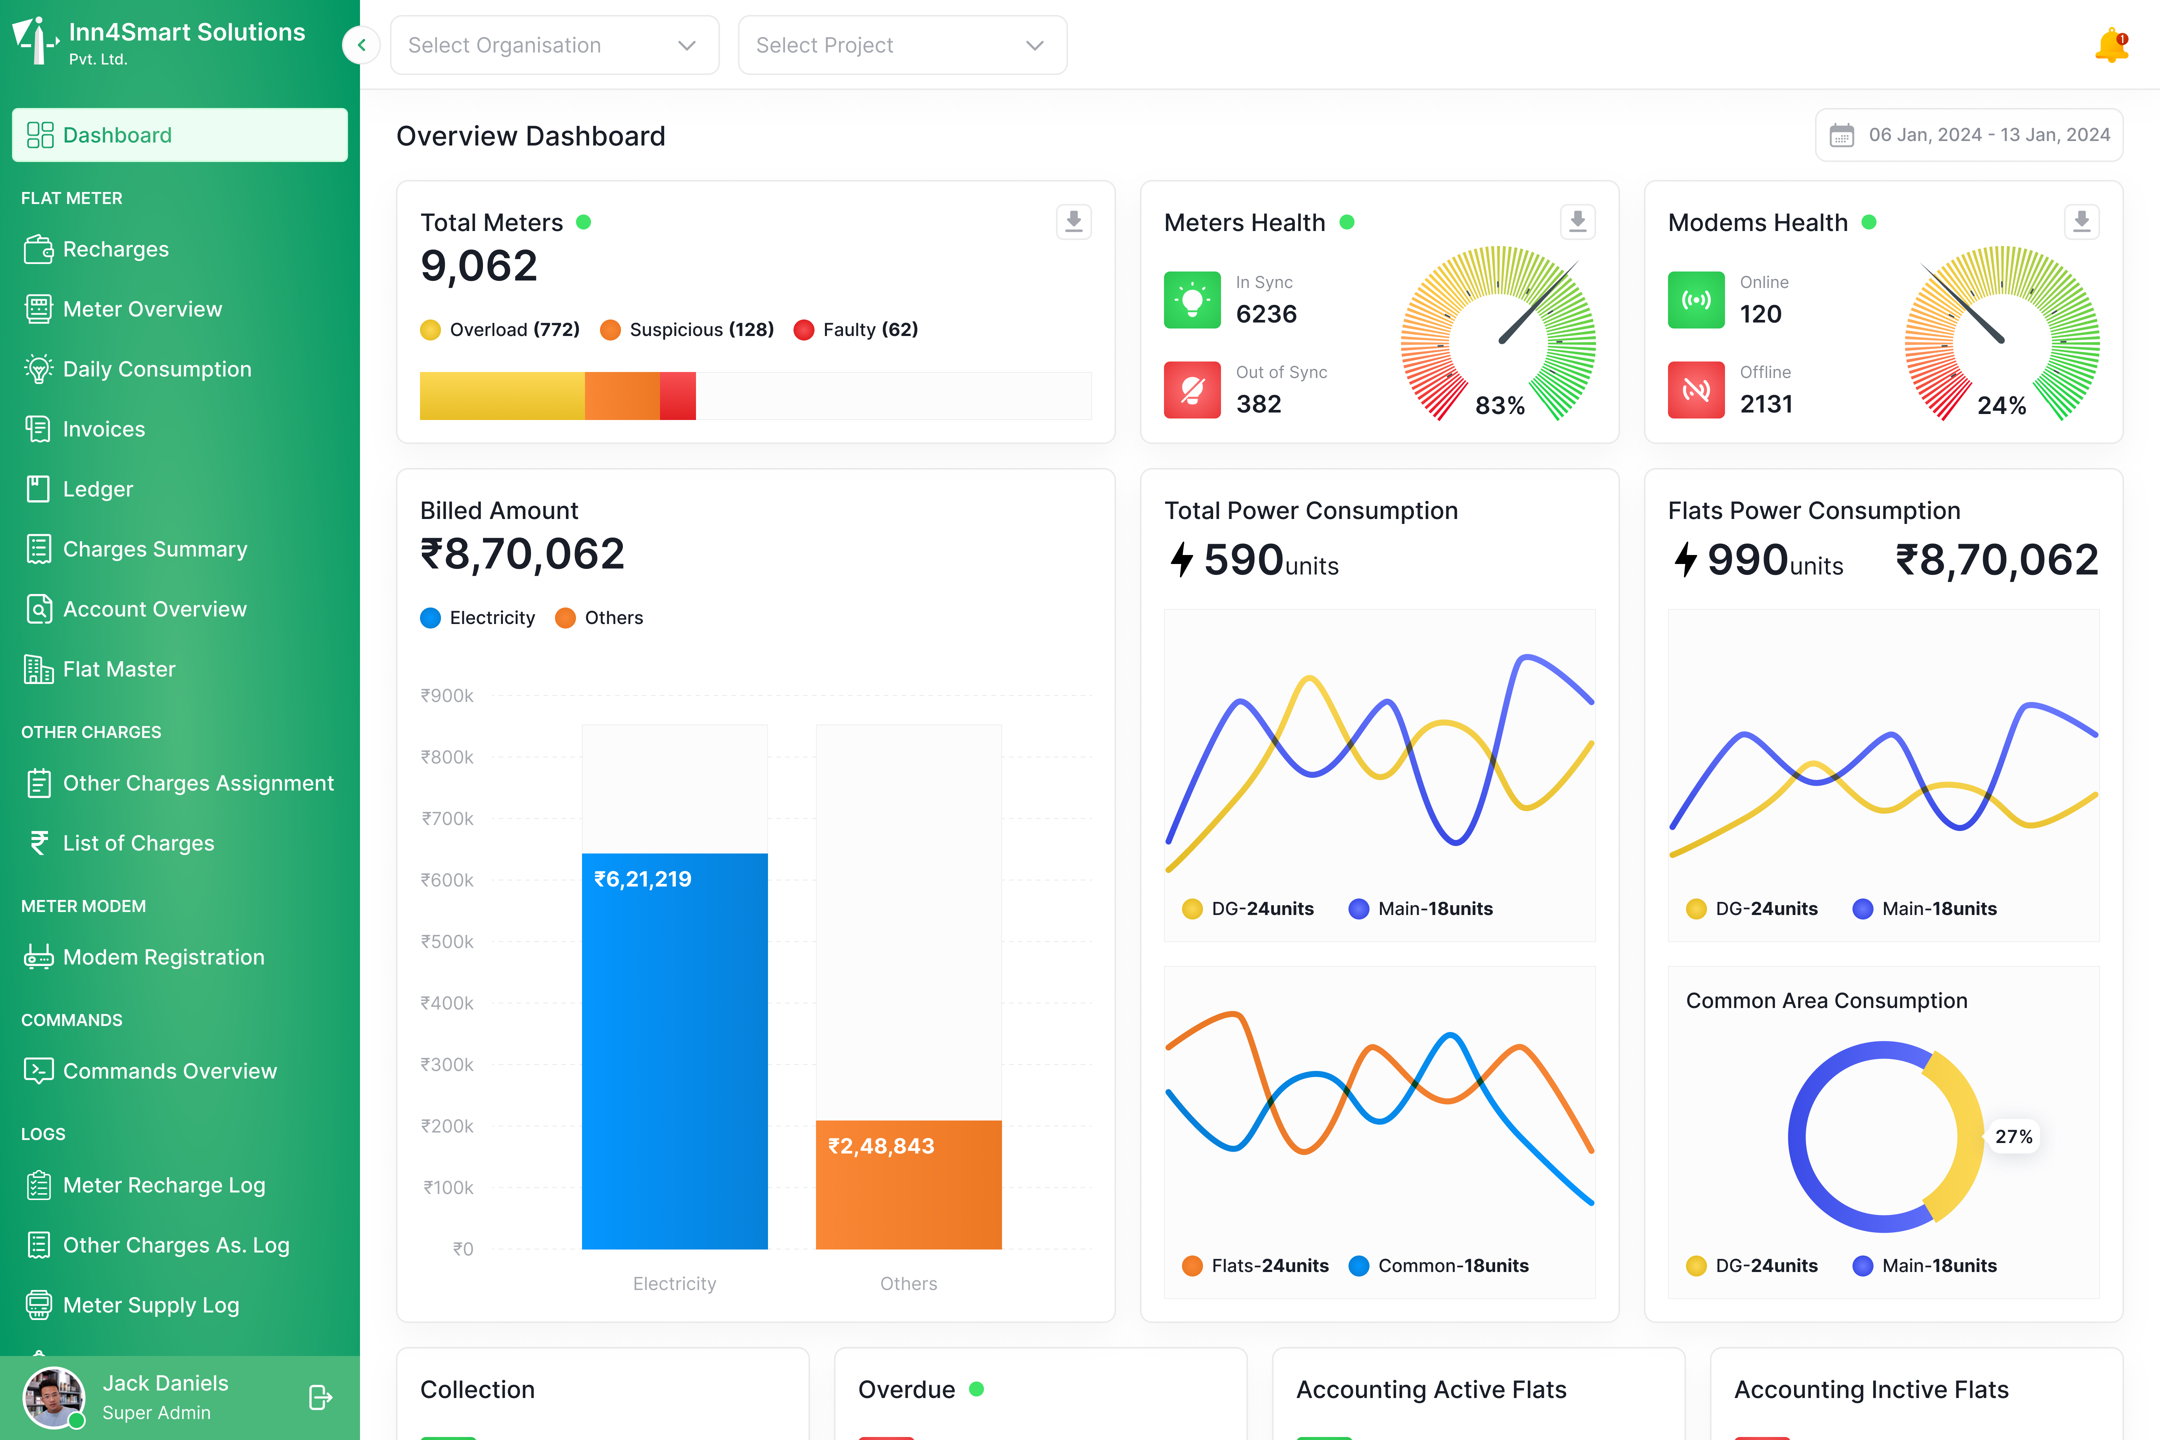Open Invoices in the sidebar
The image size is (2160, 1440).
point(104,429)
